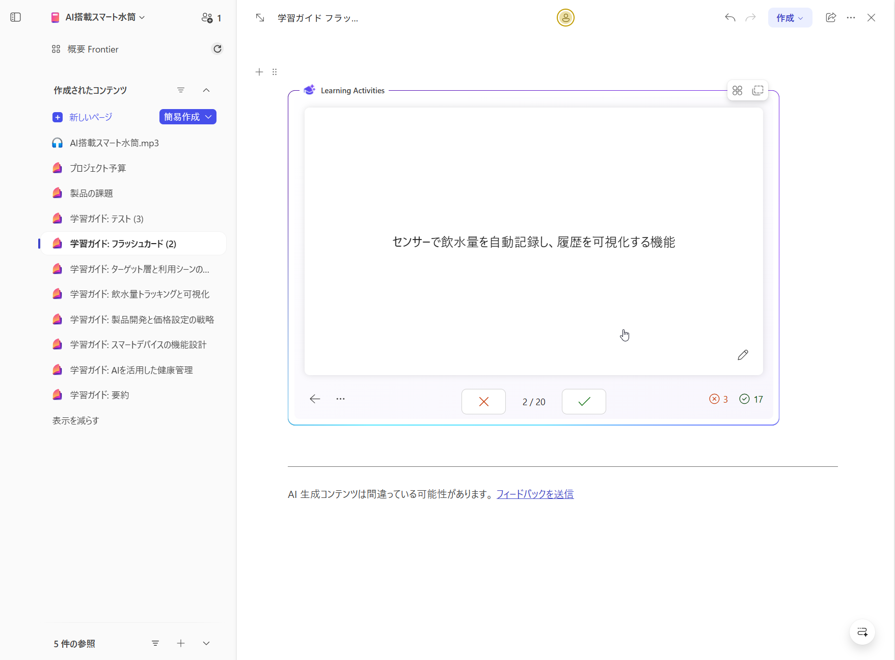
Task: Switch to grid view of flashcards
Action: pos(737,90)
